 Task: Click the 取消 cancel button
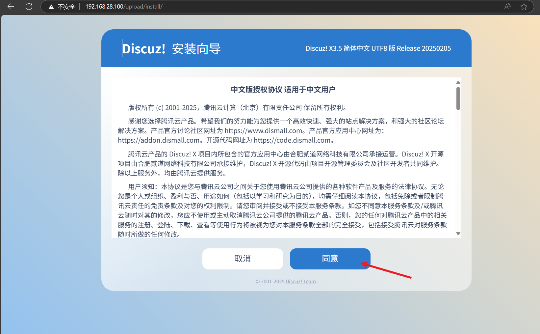point(243,259)
